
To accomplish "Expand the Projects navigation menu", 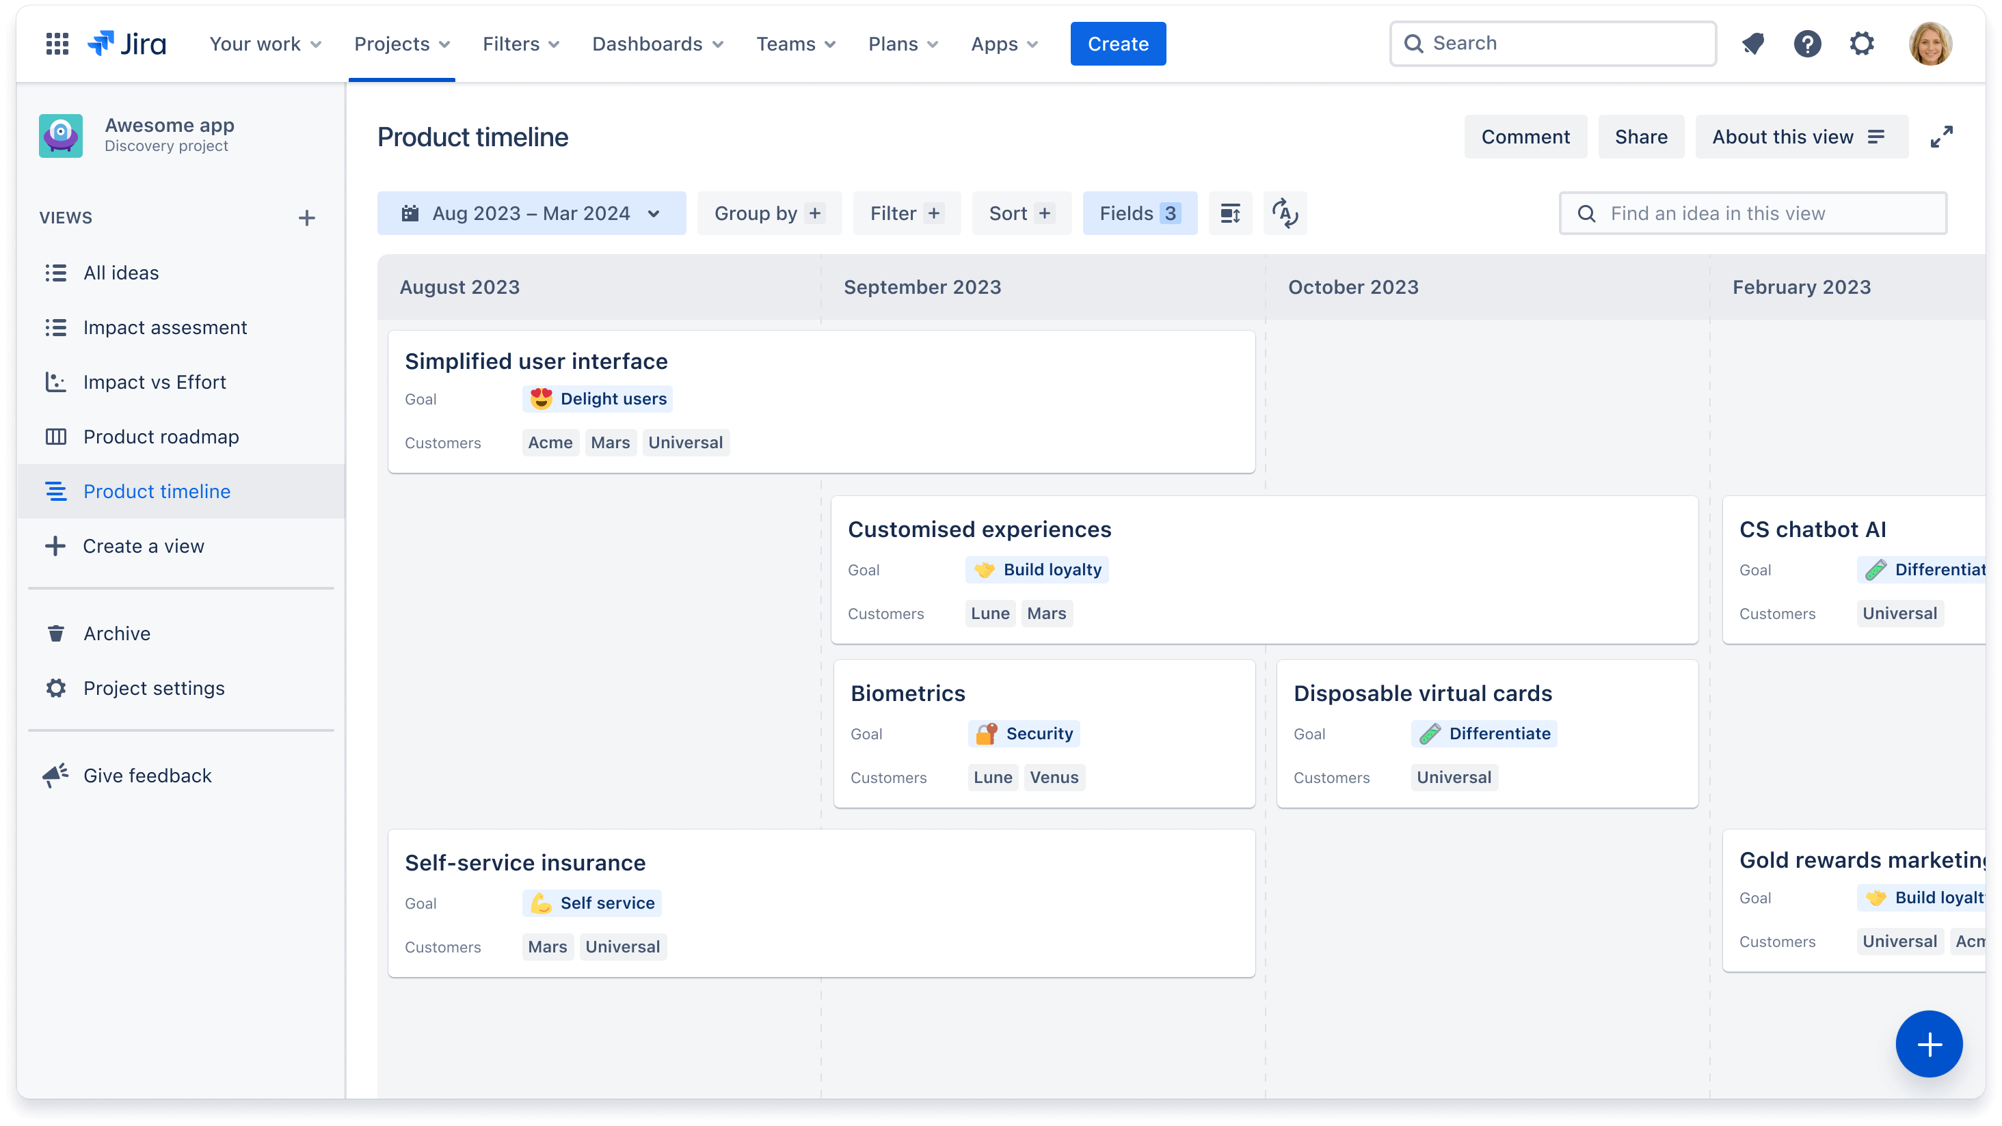I will [x=400, y=44].
